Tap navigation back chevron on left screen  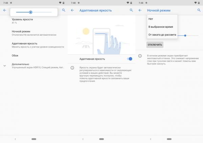click(x=15, y=139)
